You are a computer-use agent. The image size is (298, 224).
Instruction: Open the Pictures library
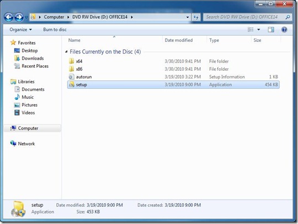tap(29, 105)
